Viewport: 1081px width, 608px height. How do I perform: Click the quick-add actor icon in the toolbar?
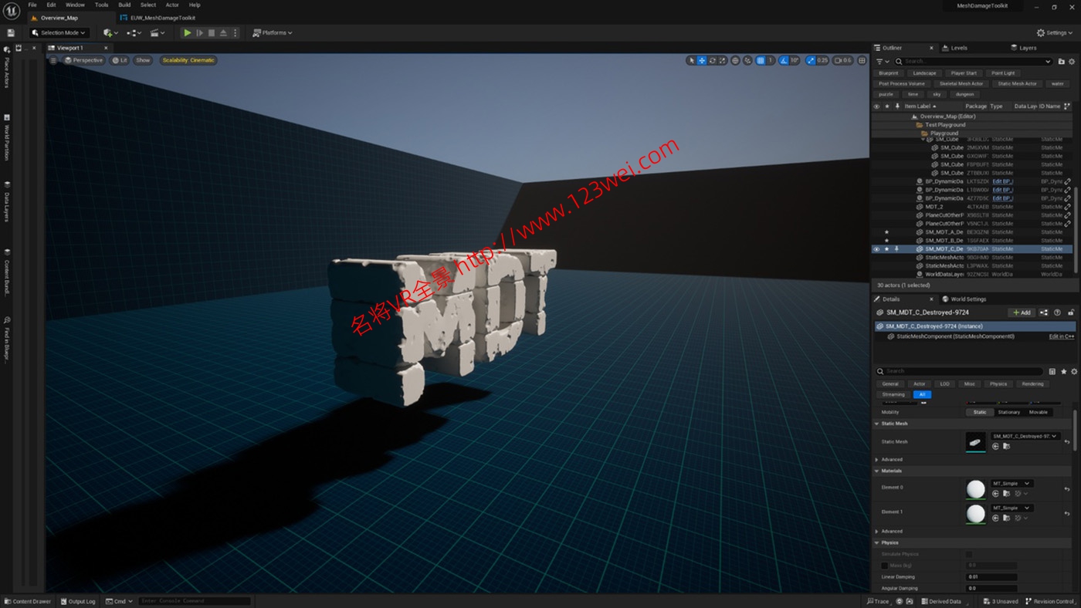(x=107, y=32)
